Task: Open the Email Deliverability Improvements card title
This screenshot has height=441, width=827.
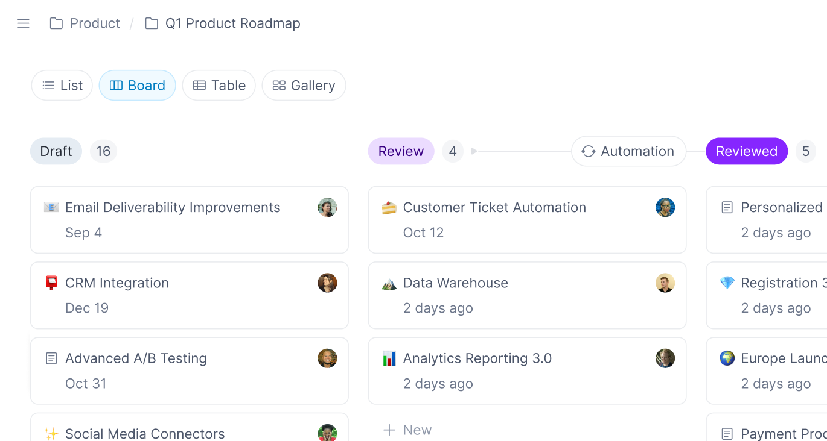Action: pos(173,207)
